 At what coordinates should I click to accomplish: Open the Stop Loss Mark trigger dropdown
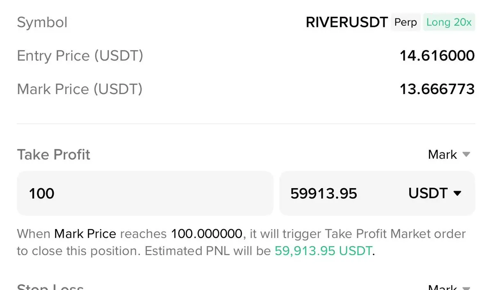pos(449,287)
